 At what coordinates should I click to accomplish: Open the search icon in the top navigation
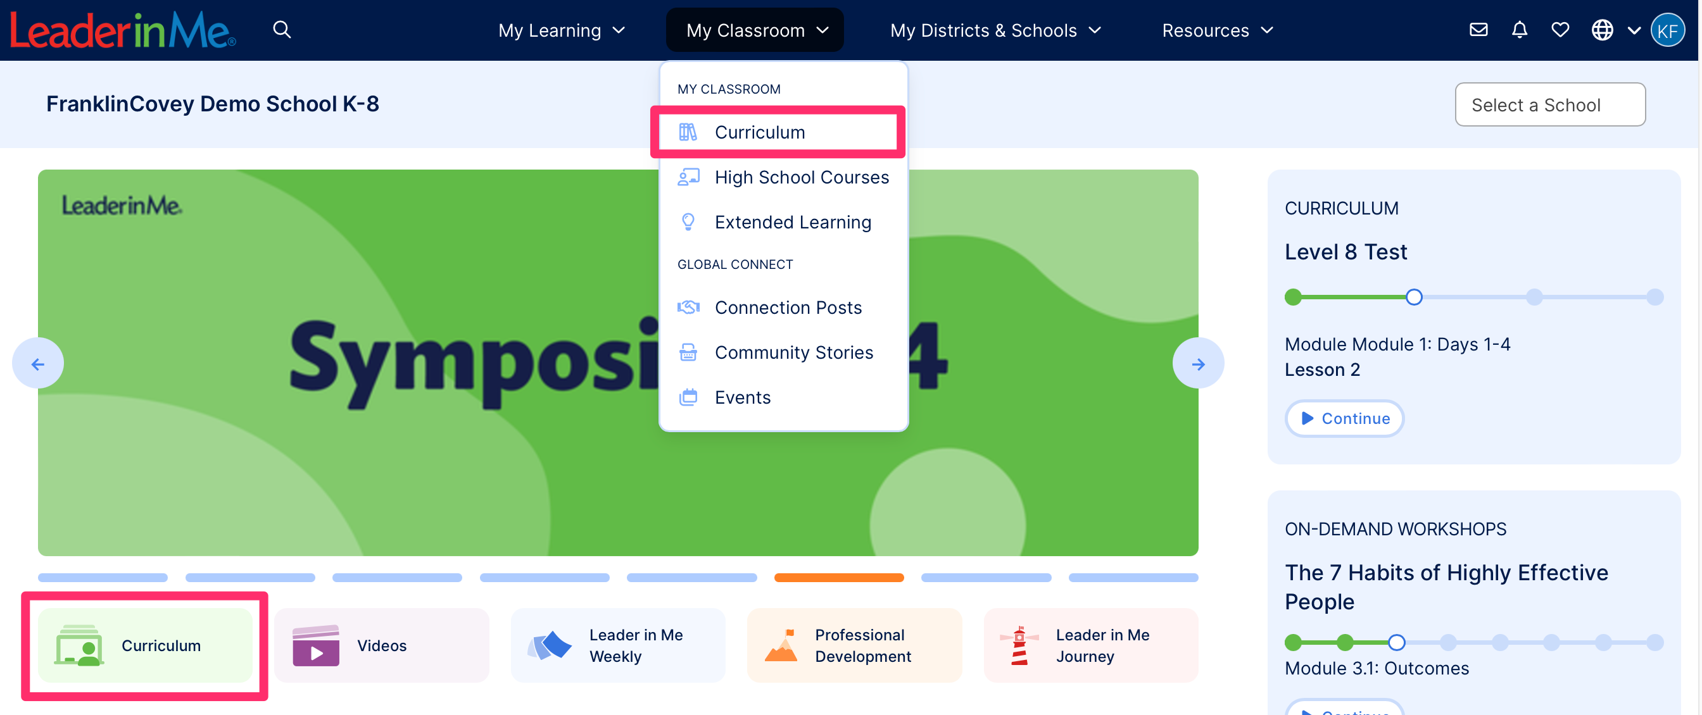282,30
